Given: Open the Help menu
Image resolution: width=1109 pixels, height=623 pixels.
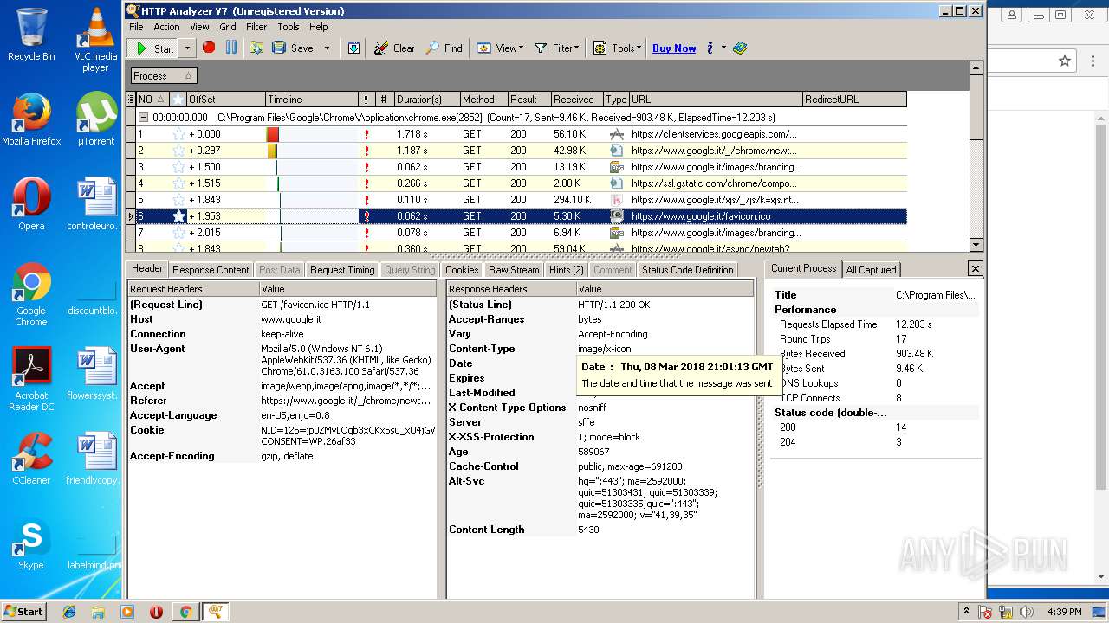Looking at the screenshot, I should [319, 27].
